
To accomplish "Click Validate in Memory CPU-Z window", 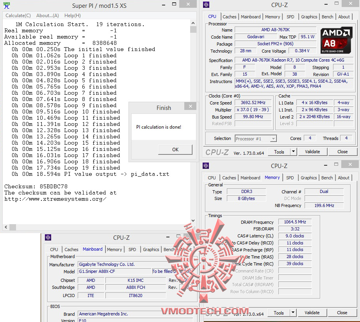I will 312,313.
